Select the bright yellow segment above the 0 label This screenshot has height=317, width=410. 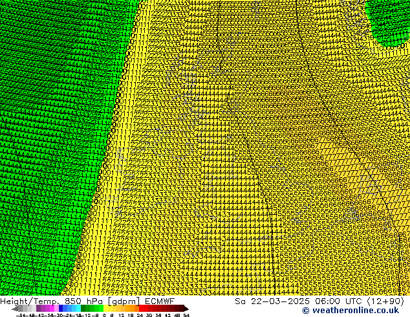(106, 309)
